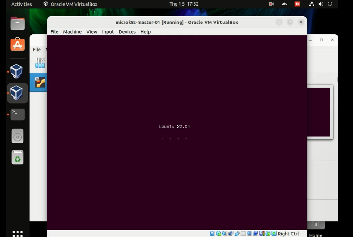Toggle keyboard capture using the status bar icon
The image size is (353, 237).
point(273,234)
